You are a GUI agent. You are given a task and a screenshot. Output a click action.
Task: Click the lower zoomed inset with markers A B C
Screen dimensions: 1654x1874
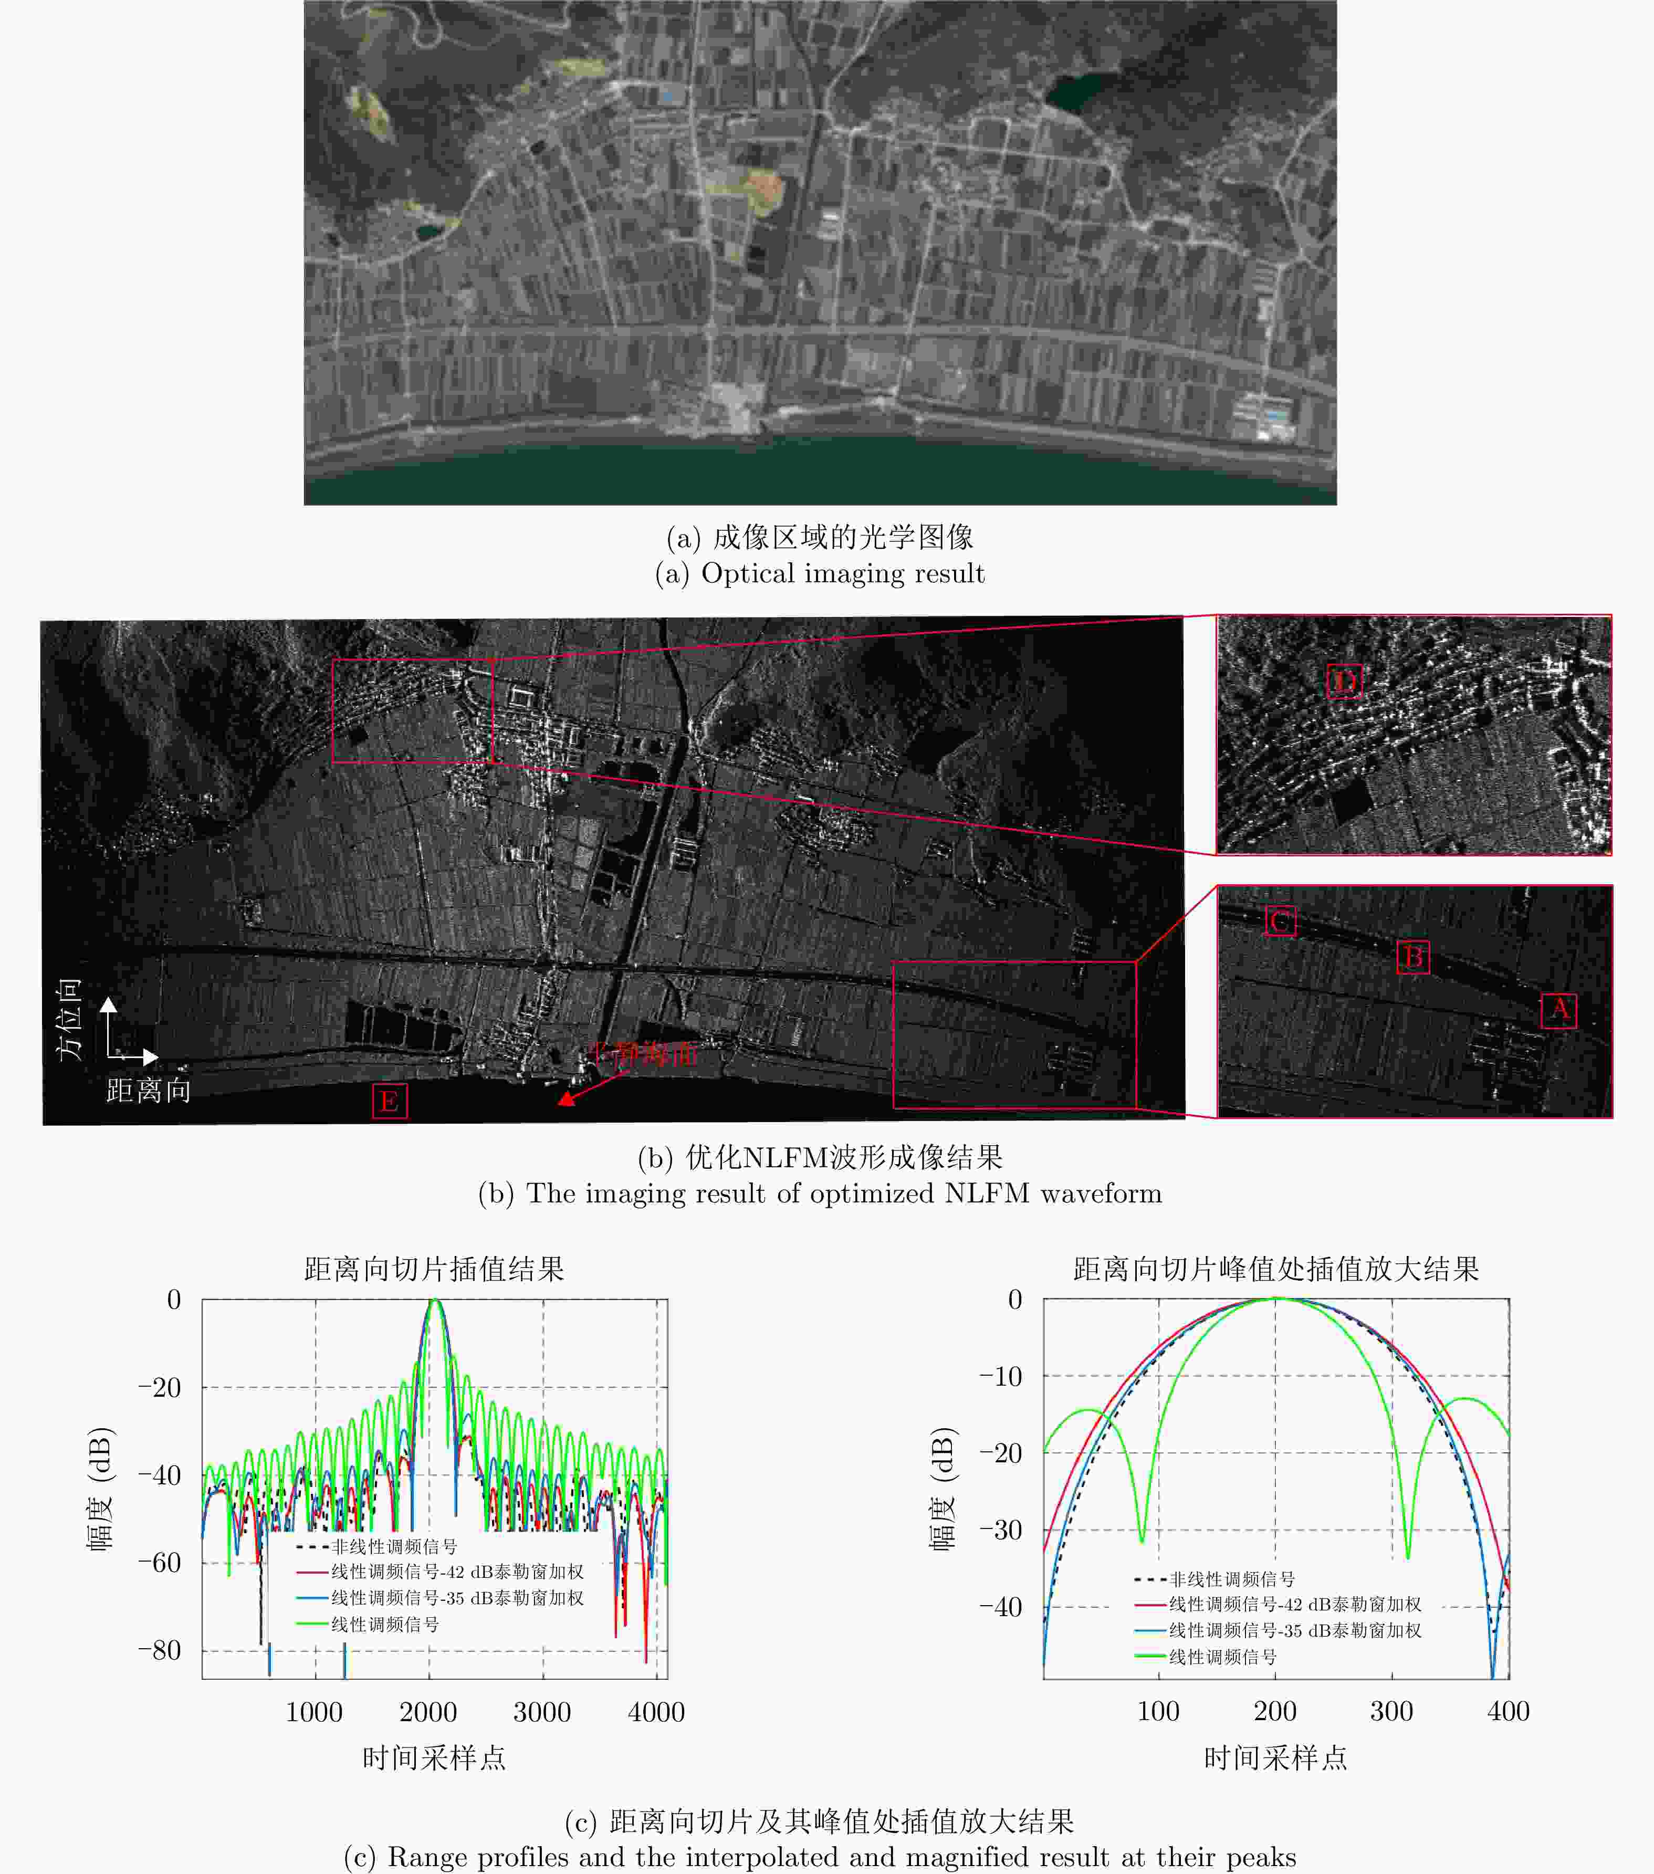pos(1415,1001)
